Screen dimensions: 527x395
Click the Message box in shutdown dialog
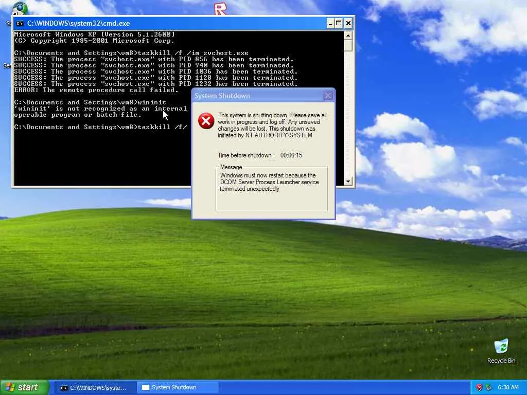pyautogui.click(x=272, y=189)
